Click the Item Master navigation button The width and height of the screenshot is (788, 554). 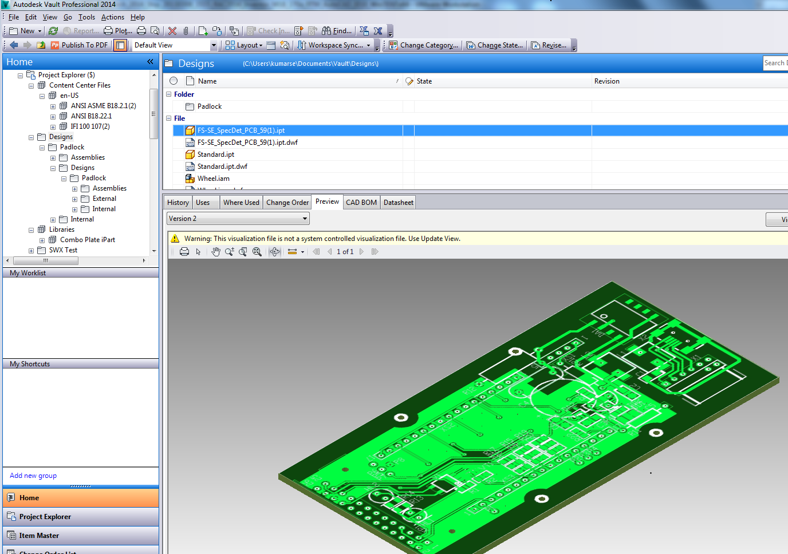pyautogui.click(x=81, y=536)
